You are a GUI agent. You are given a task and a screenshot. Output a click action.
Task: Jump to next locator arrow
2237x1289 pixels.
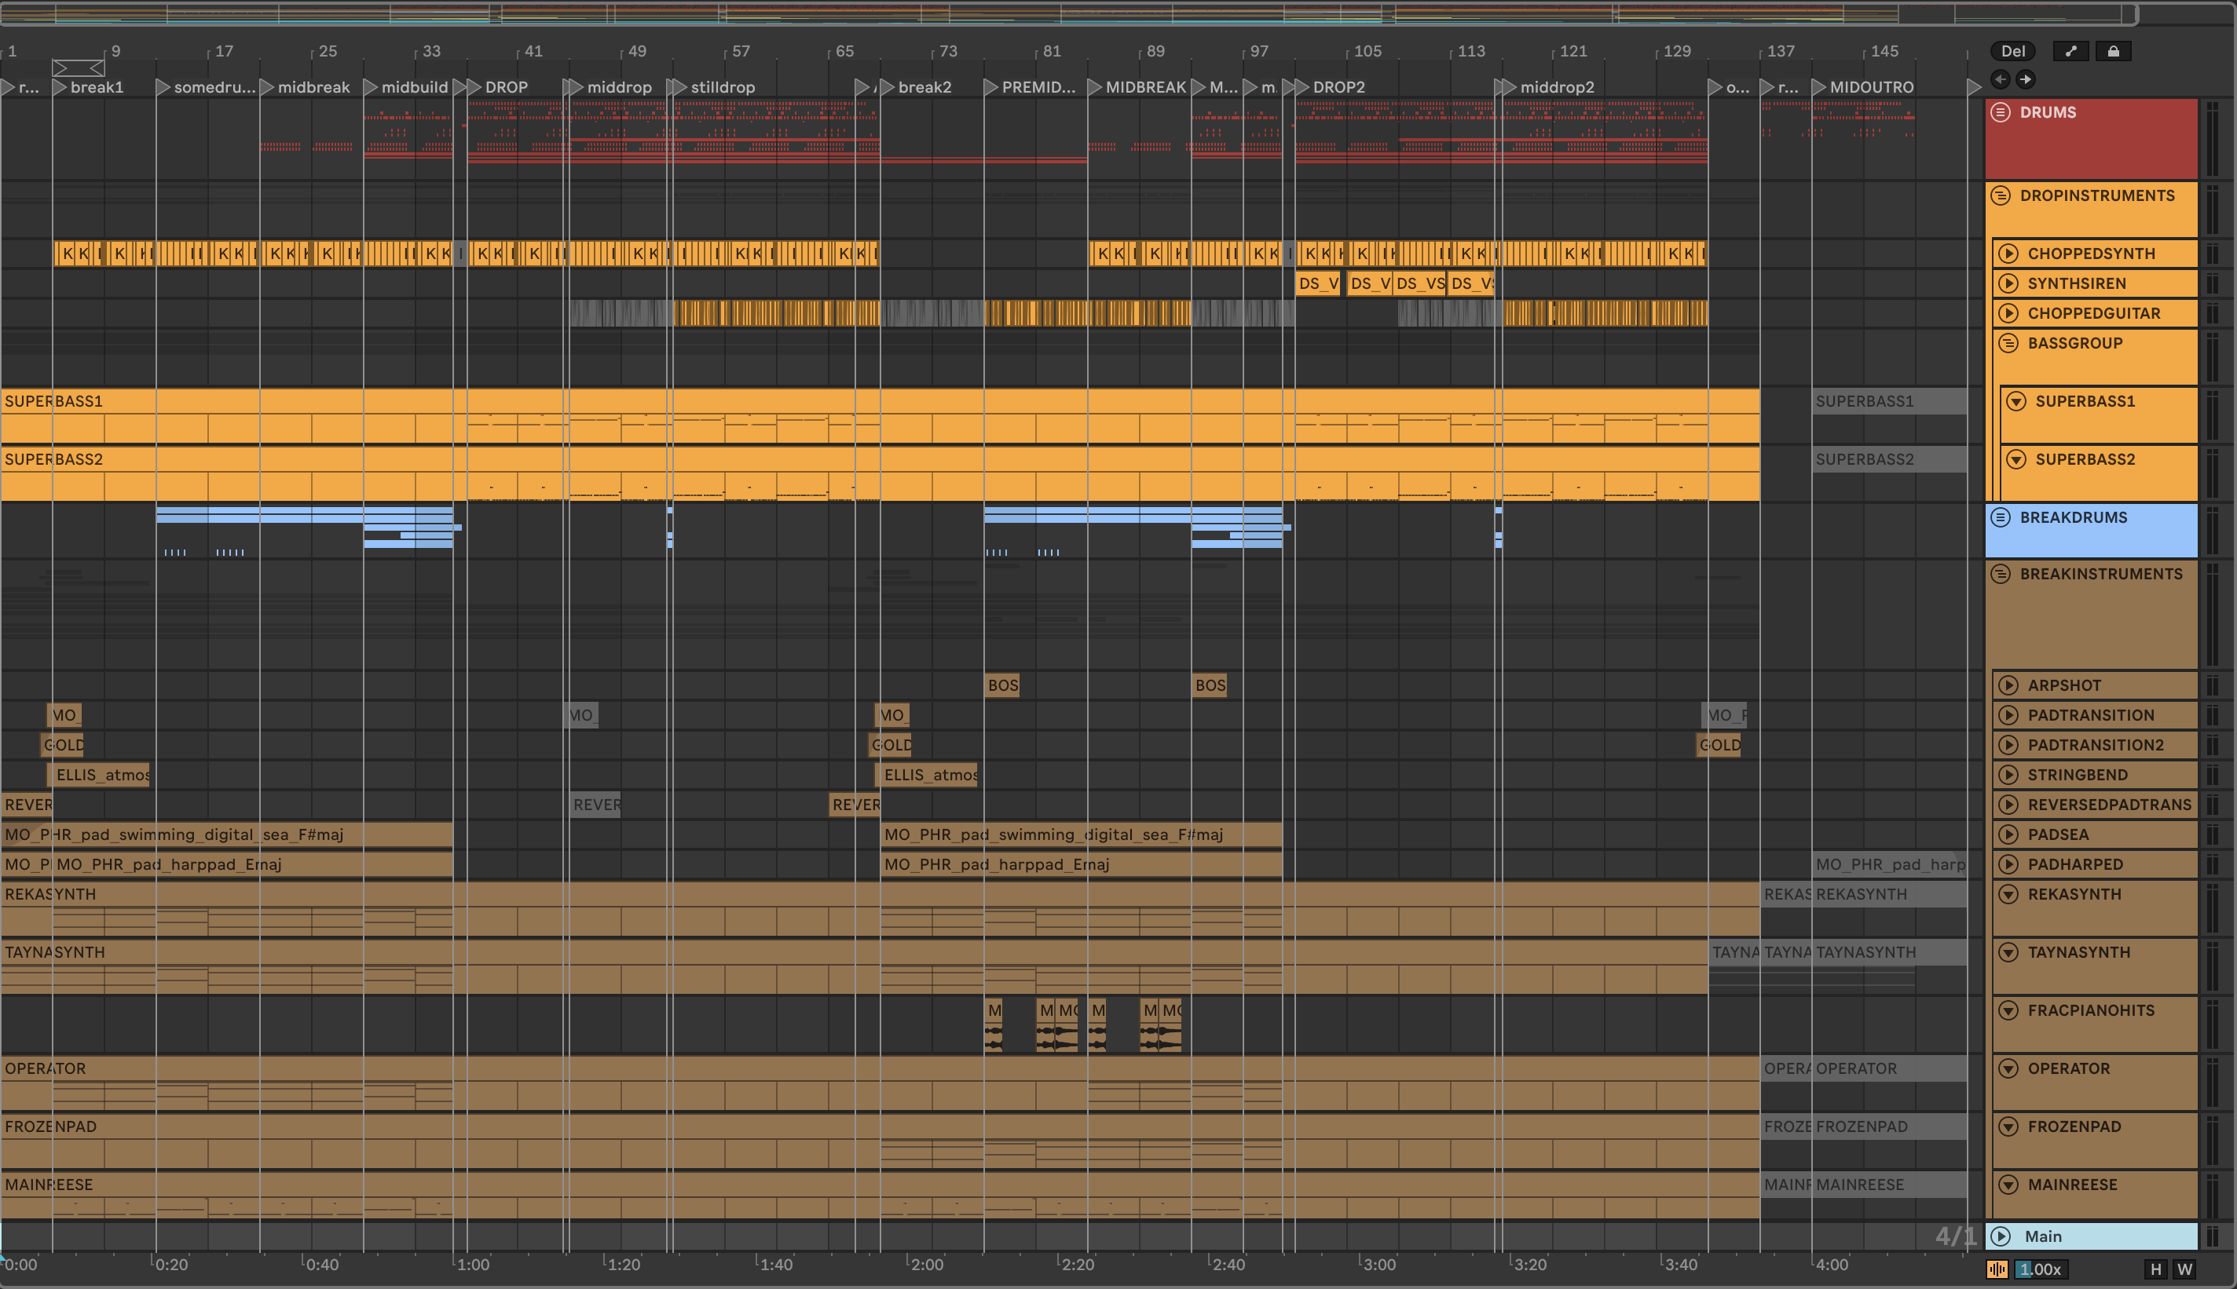[2026, 79]
